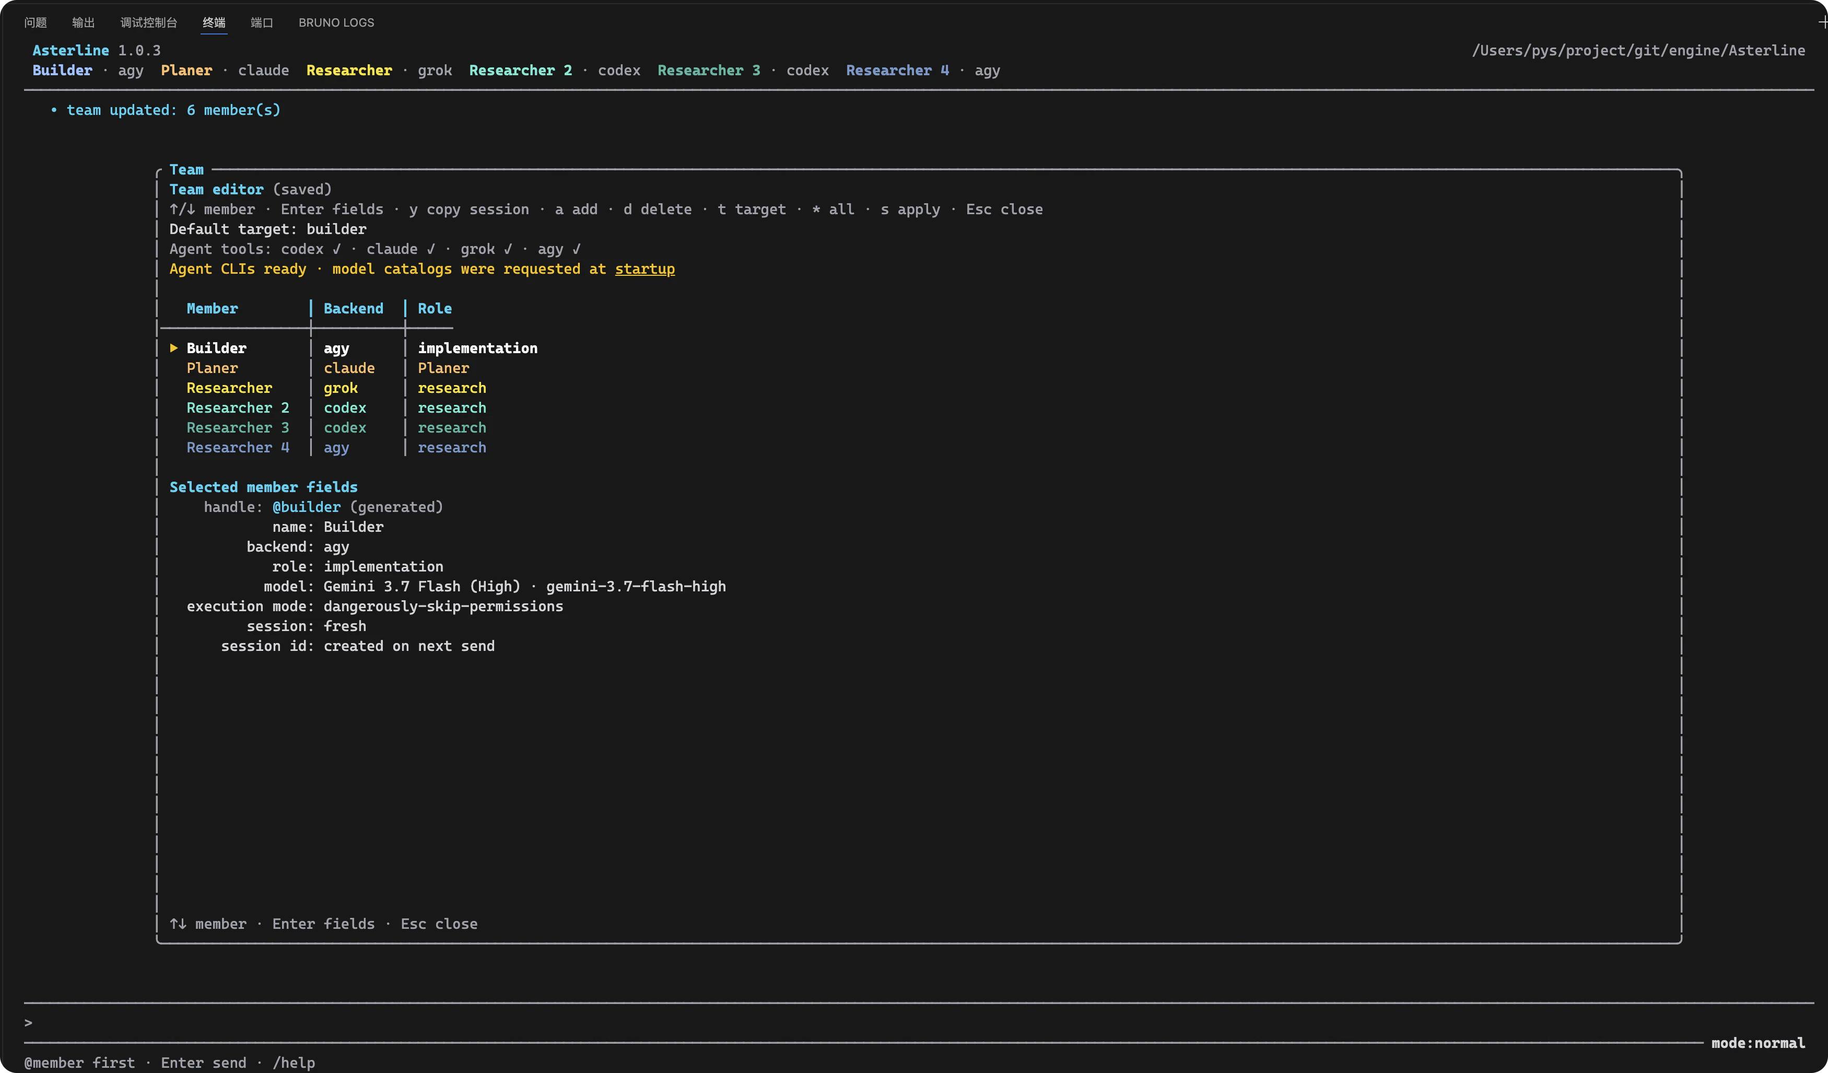Click the name field value Builder
The image size is (1828, 1073).
[x=353, y=528]
